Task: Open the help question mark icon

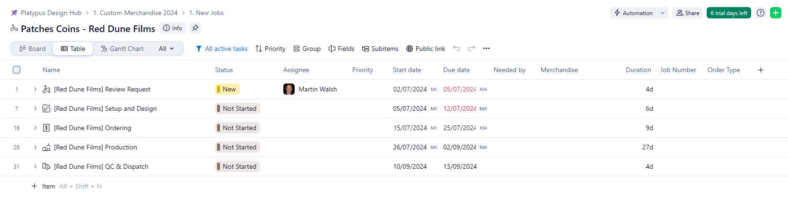Action: coord(761,13)
